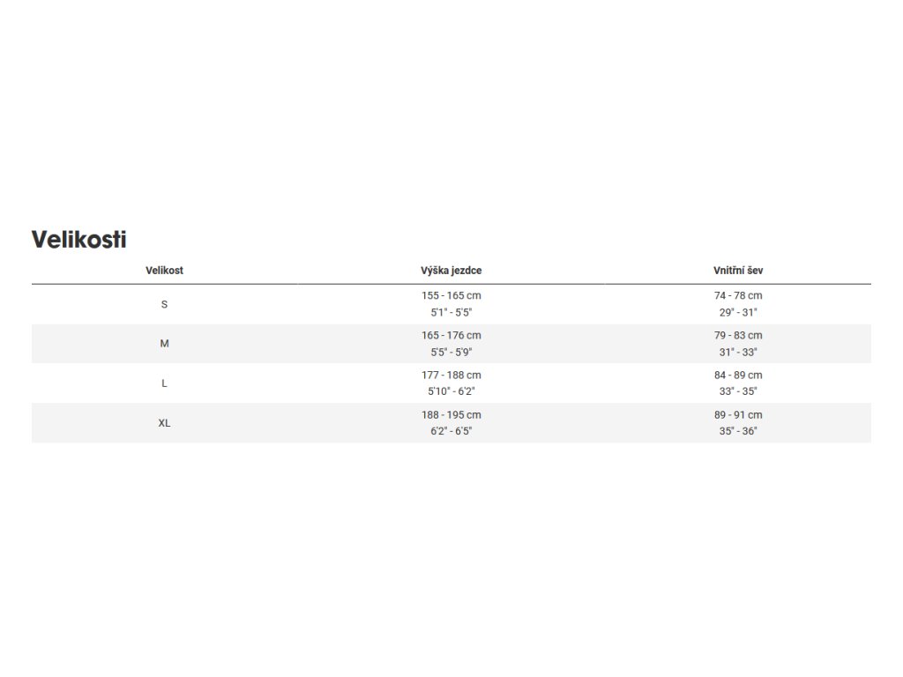Viewport: 903px width, 677px height.
Task: Select the 5'1" - 5'5" height value
Action: point(451,312)
